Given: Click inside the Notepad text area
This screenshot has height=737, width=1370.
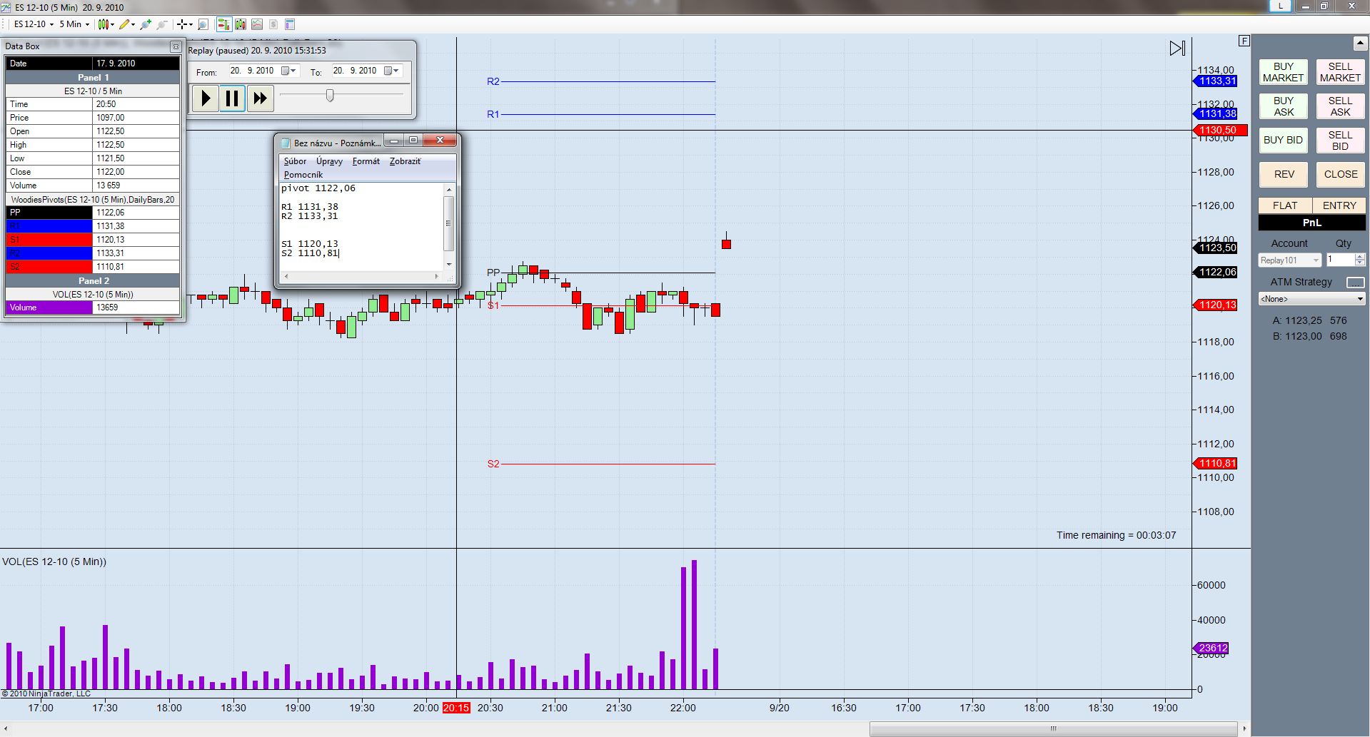Looking at the screenshot, I should coord(361,226).
